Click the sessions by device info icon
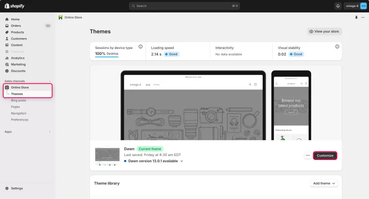 click(140, 46)
